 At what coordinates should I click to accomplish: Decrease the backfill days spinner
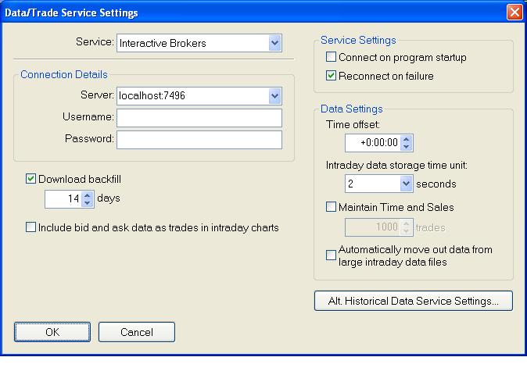pos(88,203)
